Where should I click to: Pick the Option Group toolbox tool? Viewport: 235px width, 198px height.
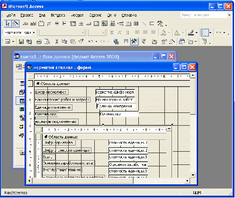pyautogui.click(x=41, y=24)
